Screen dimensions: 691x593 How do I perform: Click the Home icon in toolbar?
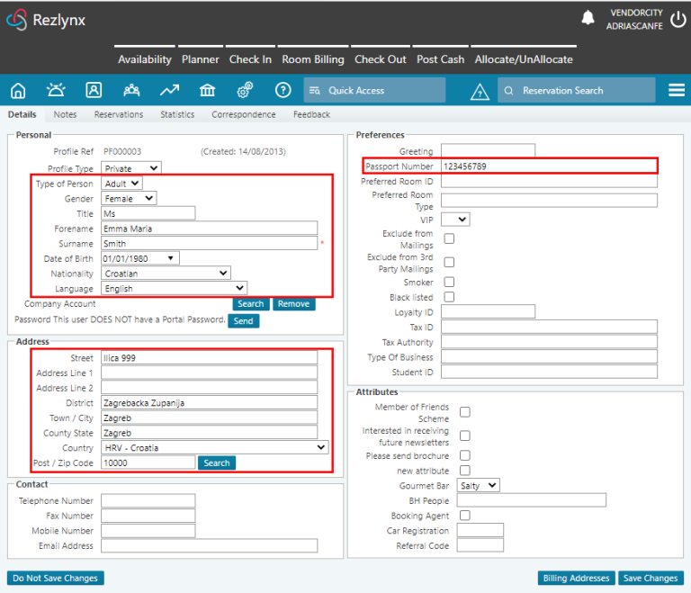(18, 90)
